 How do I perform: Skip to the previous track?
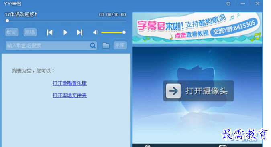click(x=49, y=32)
